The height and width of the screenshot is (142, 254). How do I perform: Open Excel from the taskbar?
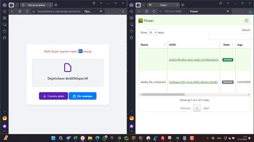point(75,138)
